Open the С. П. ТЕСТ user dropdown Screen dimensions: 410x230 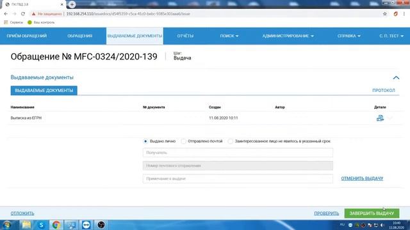pyautogui.click(x=391, y=36)
